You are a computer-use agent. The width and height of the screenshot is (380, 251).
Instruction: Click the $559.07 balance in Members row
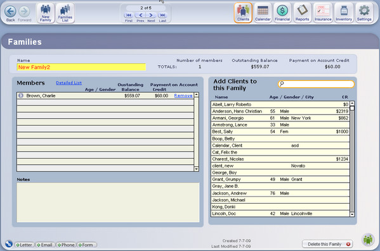pos(132,95)
